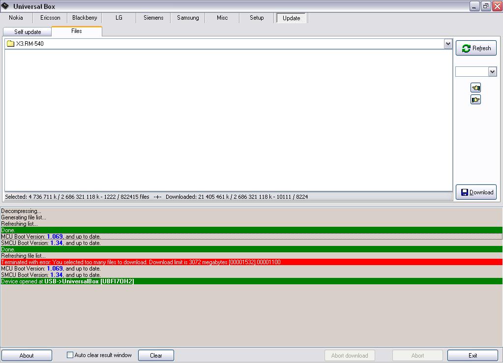Click the left-pointing hand icon button
503x363 pixels.
(475, 87)
